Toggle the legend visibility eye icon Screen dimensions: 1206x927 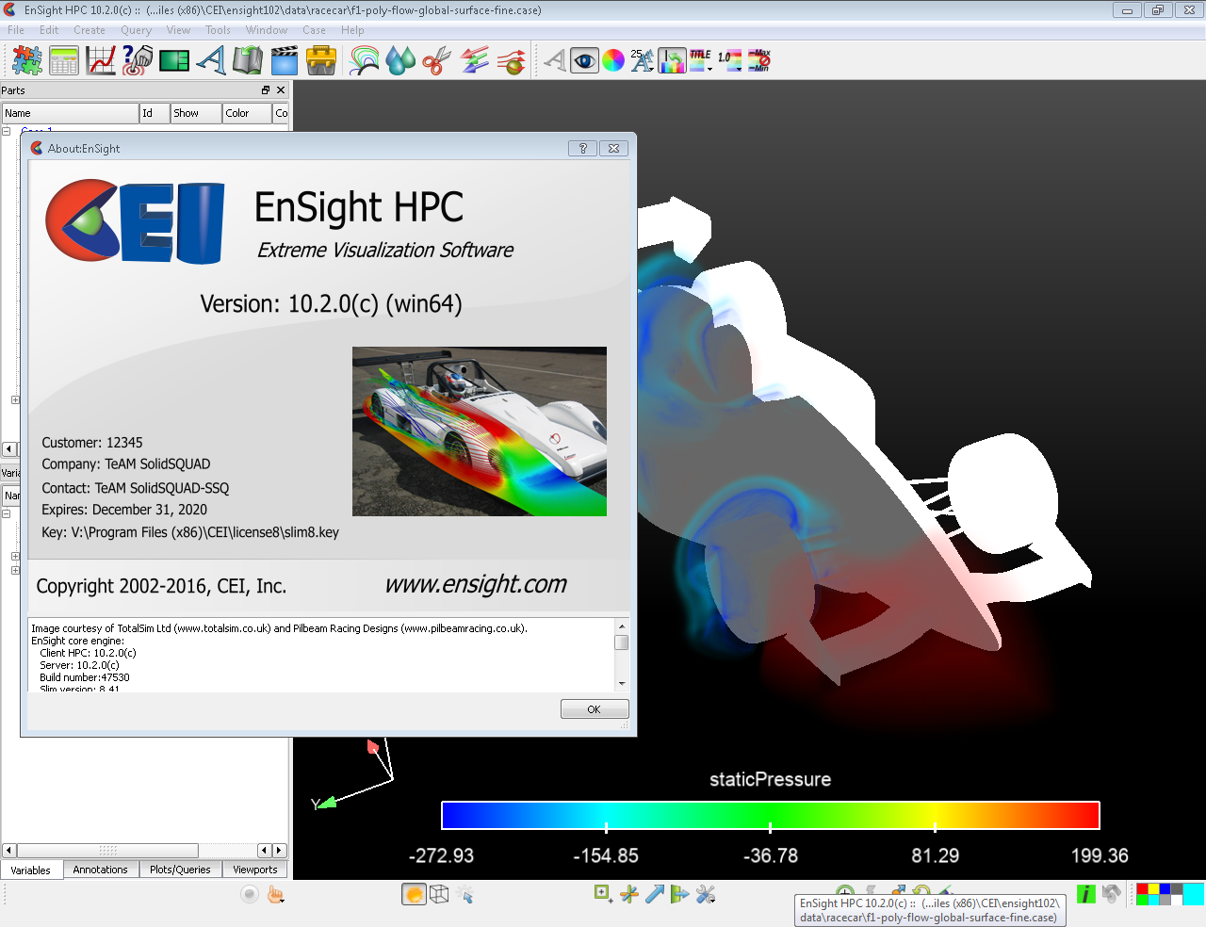pos(585,60)
